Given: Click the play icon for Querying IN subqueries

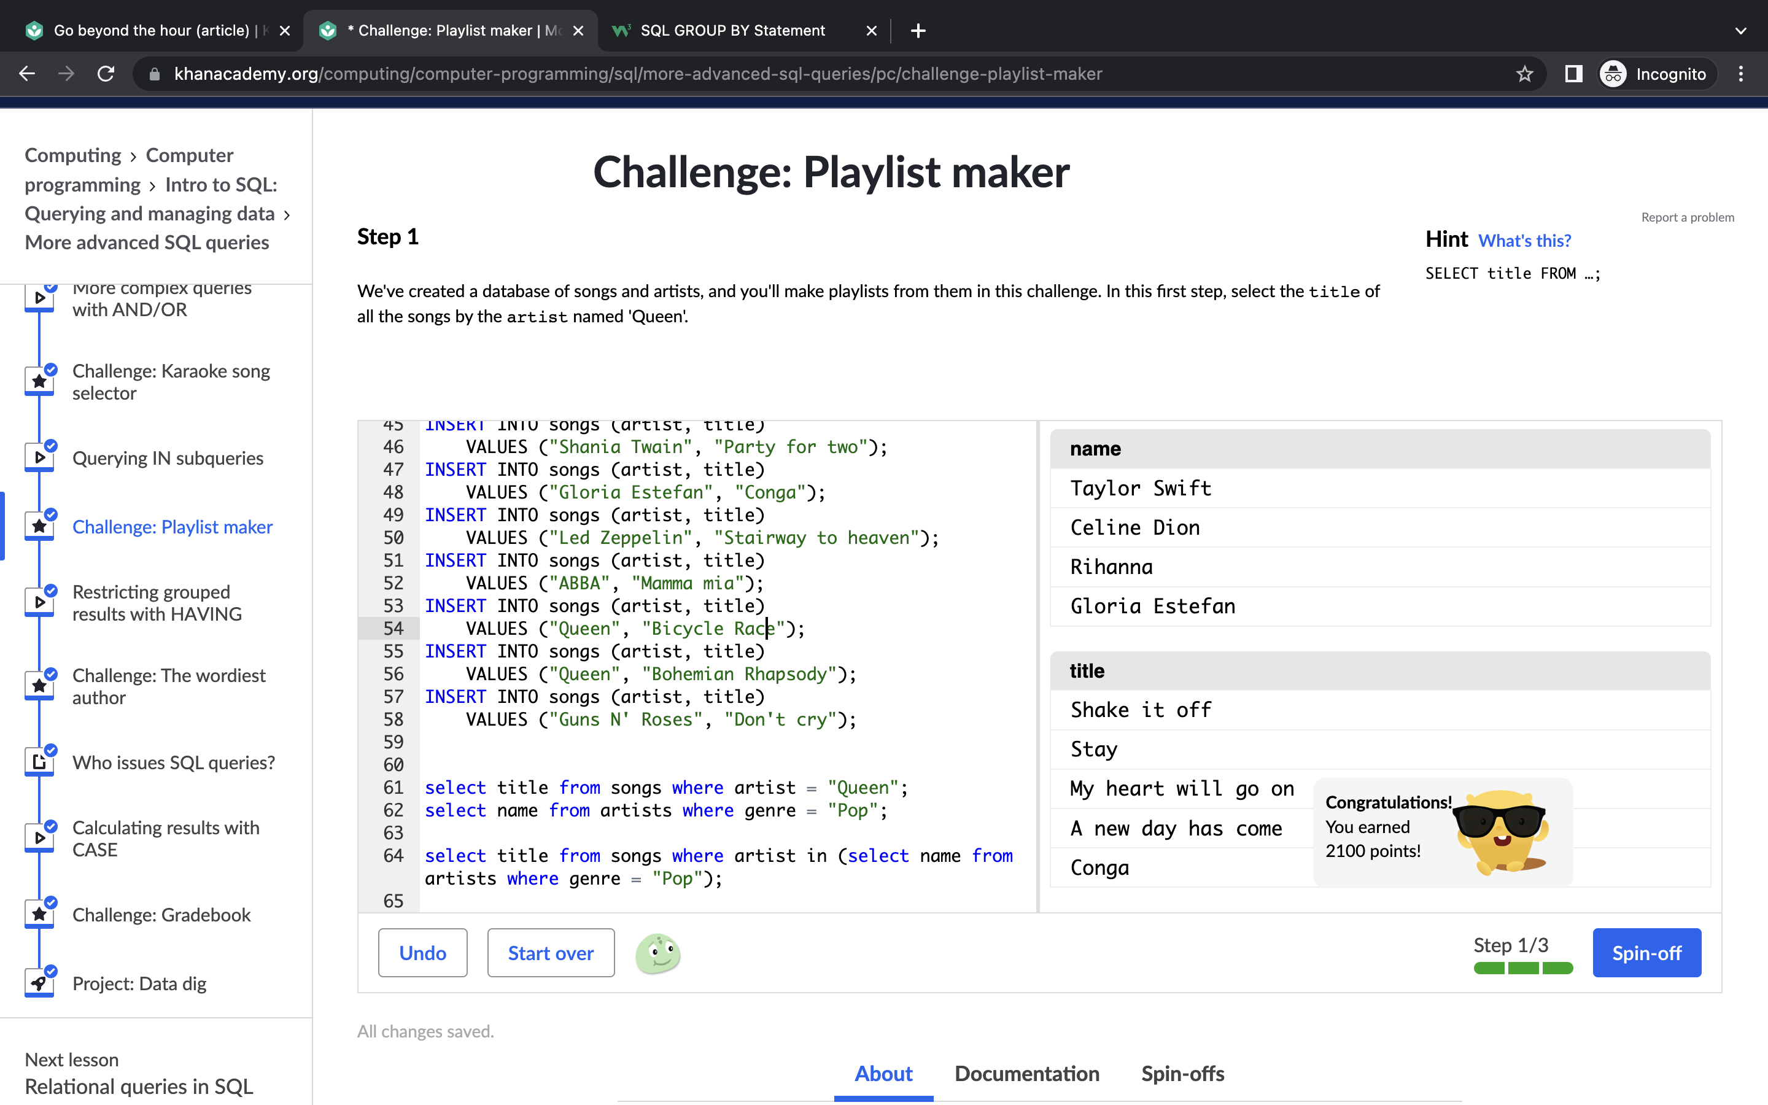Looking at the screenshot, I should 40,456.
